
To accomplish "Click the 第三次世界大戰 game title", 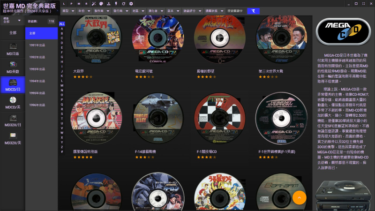I will point(271,71).
